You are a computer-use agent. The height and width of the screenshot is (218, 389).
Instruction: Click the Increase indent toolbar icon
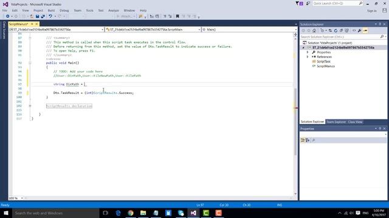click(157, 16)
